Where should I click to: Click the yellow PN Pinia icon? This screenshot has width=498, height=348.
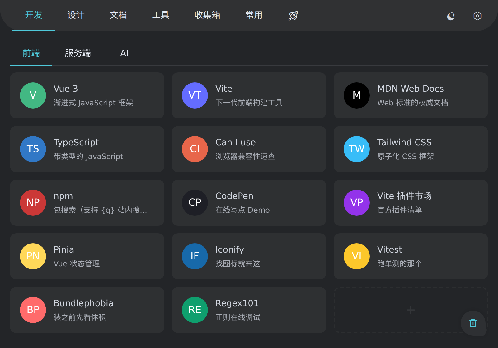coord(33,256)
